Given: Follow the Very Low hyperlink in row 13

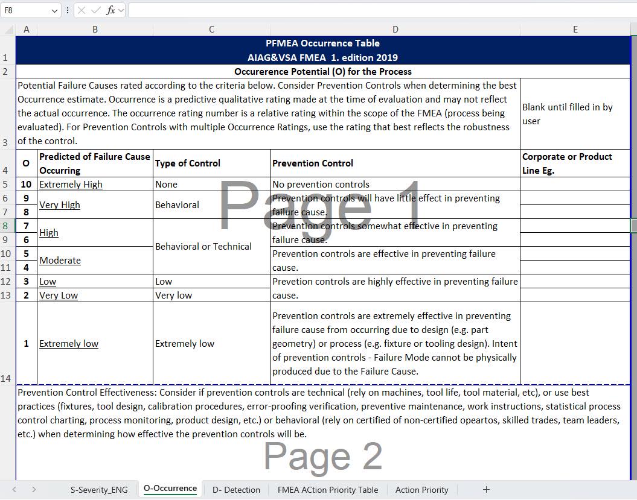Looking at the screenshot, I should (x=58, y=295).
